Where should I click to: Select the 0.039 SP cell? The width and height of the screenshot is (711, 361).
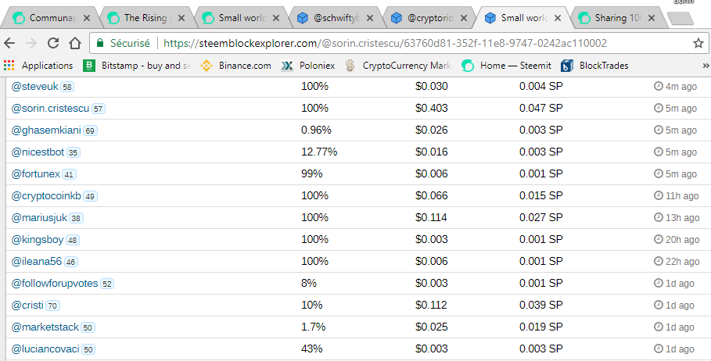(541, 306)
